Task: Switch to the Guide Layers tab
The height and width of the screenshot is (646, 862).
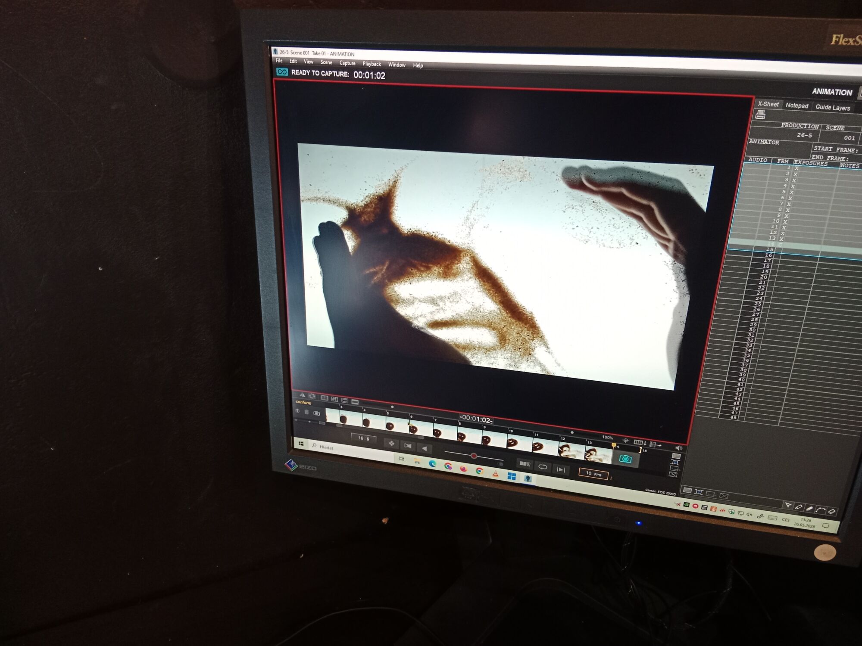Action: coord(833,107)
